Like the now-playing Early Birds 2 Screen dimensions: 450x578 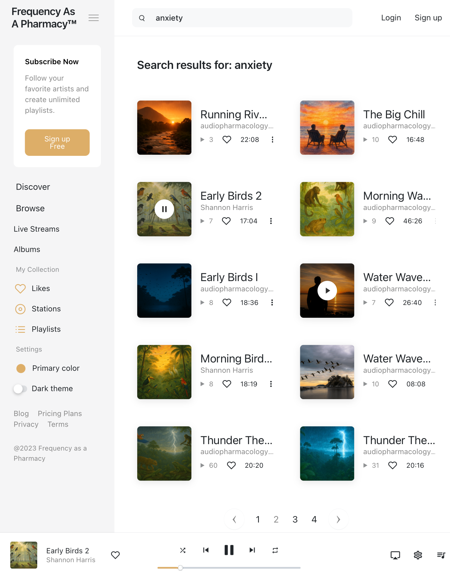[x=115, y=555]
